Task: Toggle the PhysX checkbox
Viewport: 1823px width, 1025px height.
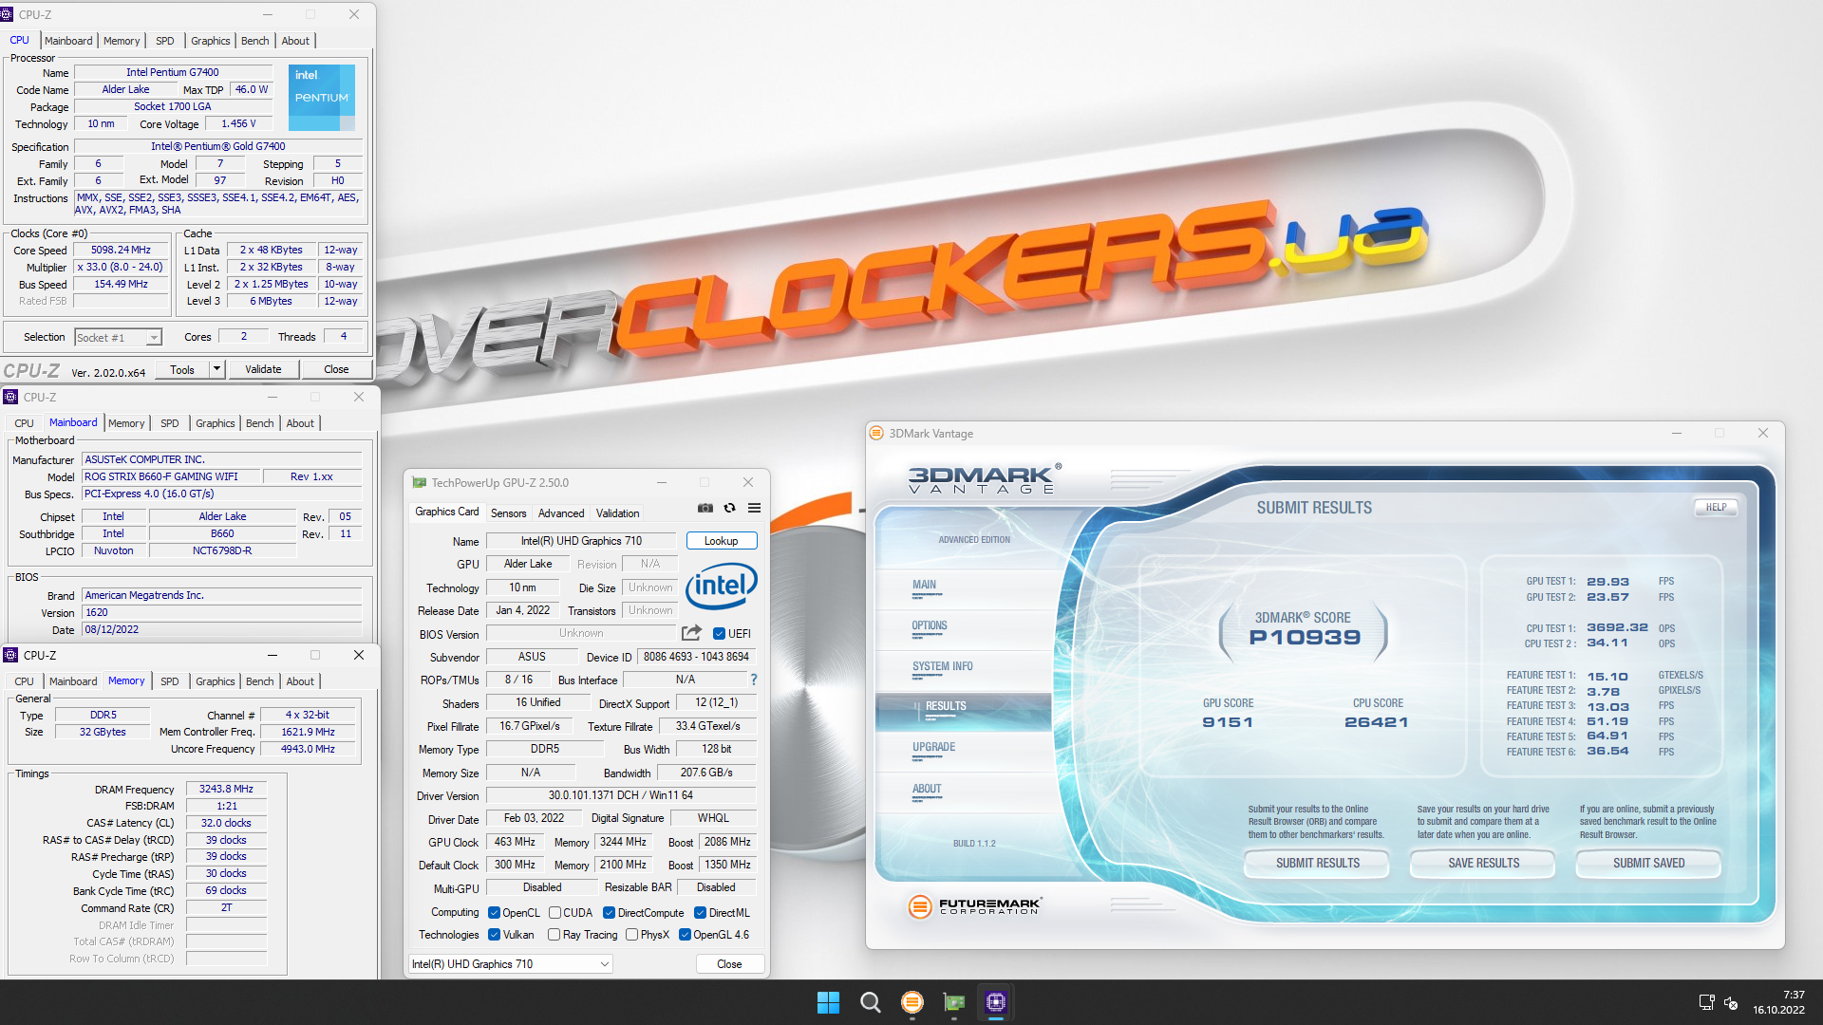Action: (631, 935)
